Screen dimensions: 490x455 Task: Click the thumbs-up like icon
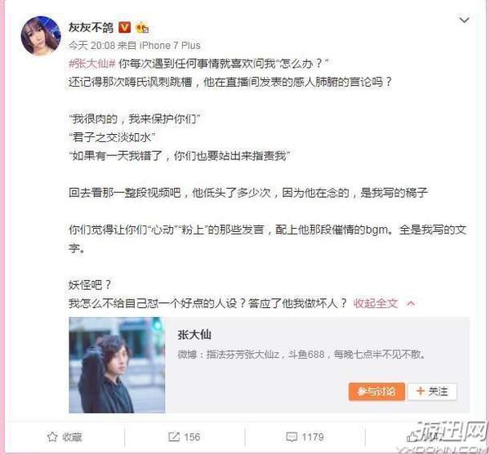coord(412,436)
